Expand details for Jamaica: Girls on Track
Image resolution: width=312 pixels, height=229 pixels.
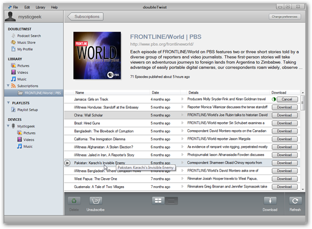(182, 99)
